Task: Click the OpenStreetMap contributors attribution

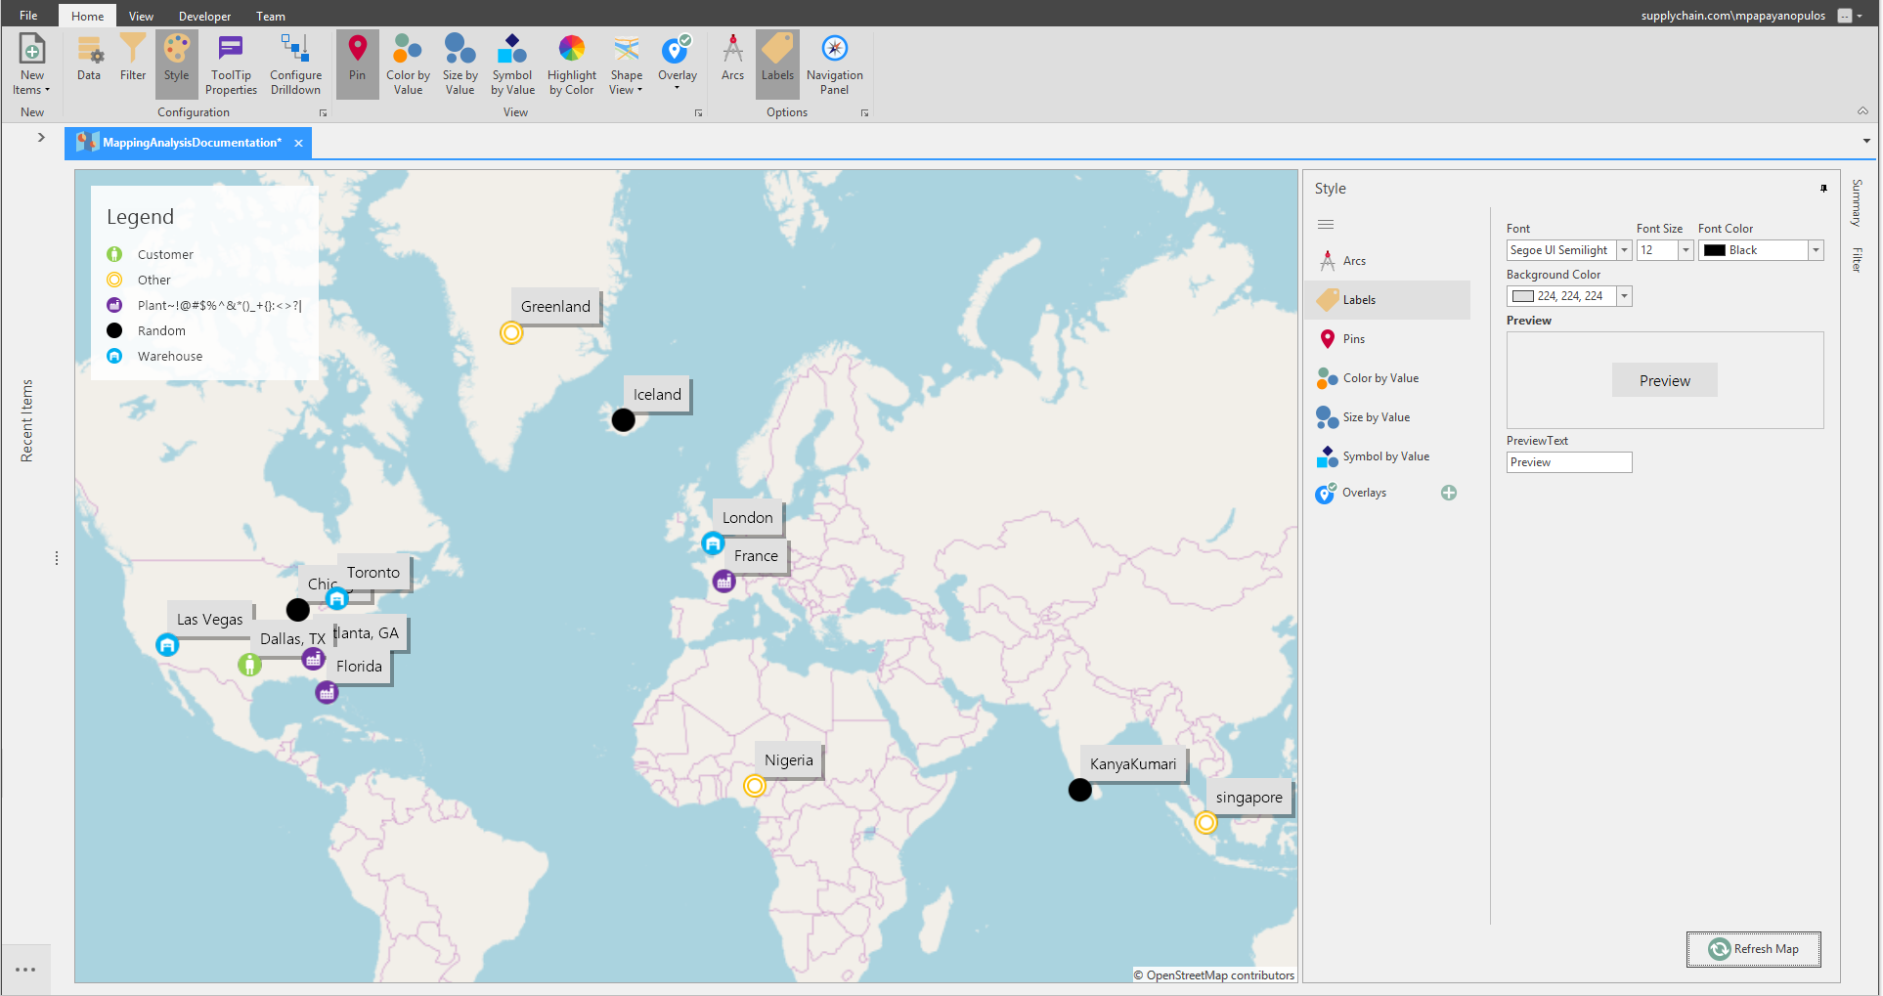Action: pyautogui.click(x=1214, y=975)
